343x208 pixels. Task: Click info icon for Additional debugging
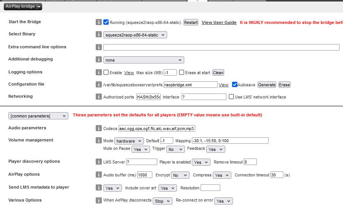pos(99,59)
